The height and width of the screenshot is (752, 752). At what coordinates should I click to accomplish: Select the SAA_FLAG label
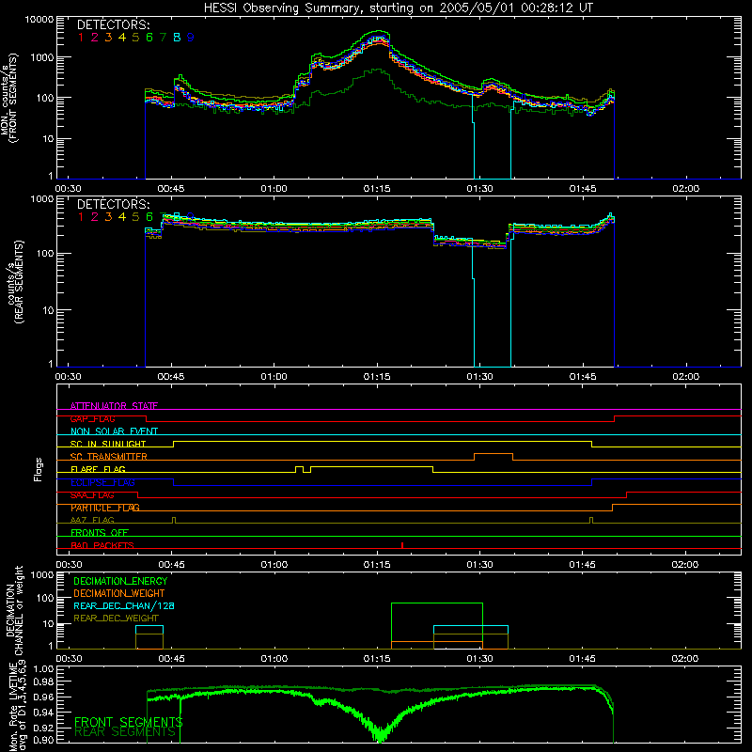pos(92,495)
